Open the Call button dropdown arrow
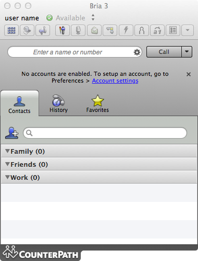This screenshot has height=261, width=198. [x=187, y=52]
